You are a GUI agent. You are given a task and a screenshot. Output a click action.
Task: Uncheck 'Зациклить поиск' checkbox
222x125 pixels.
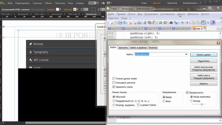tap(114, 87)
